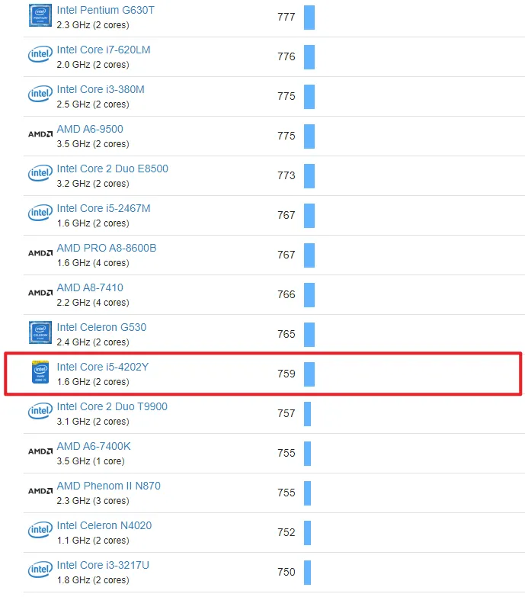525x597 pixels.
Task: Open the Intel Core i5-2467M page
Action: 103,209
